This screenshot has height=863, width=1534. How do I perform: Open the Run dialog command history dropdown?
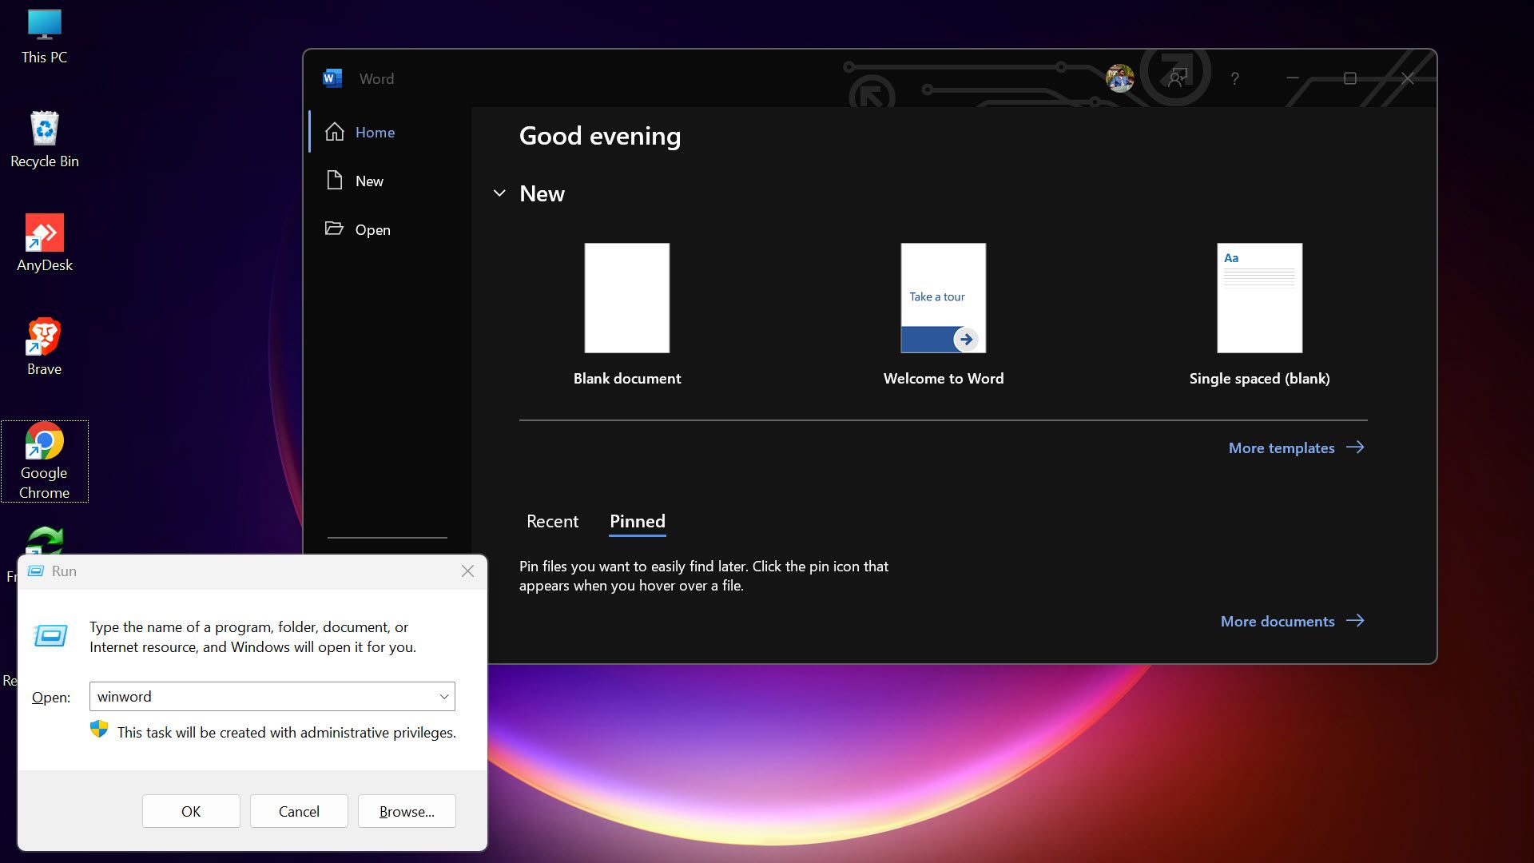(444, 697)
